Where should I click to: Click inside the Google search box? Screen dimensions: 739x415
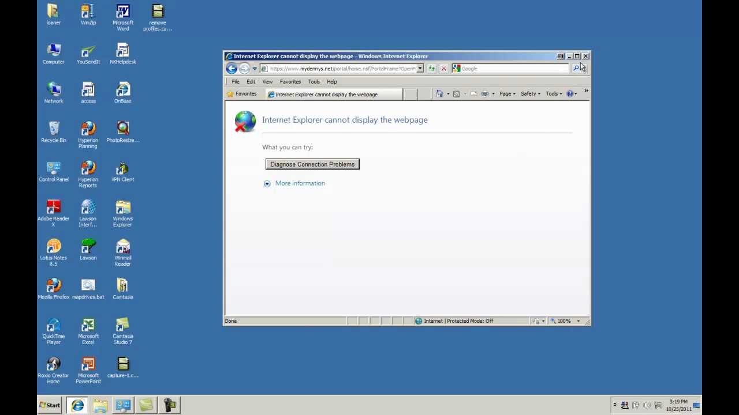511,69
